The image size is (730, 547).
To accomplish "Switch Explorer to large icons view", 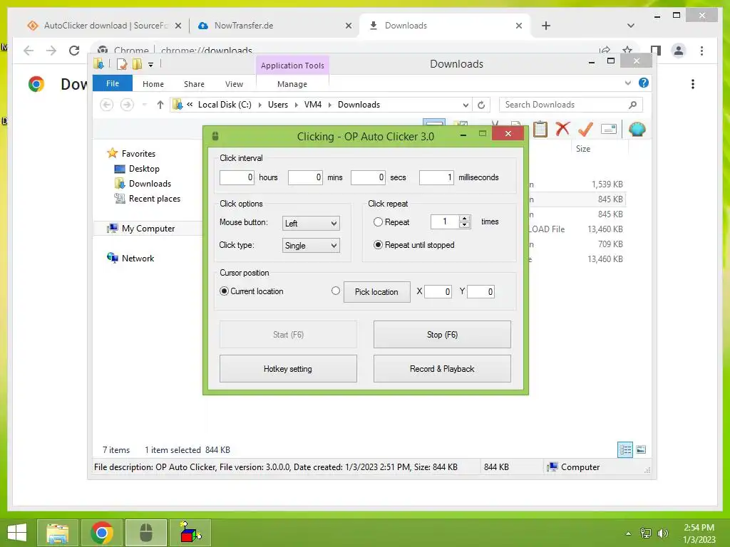I will pos(641,449).
